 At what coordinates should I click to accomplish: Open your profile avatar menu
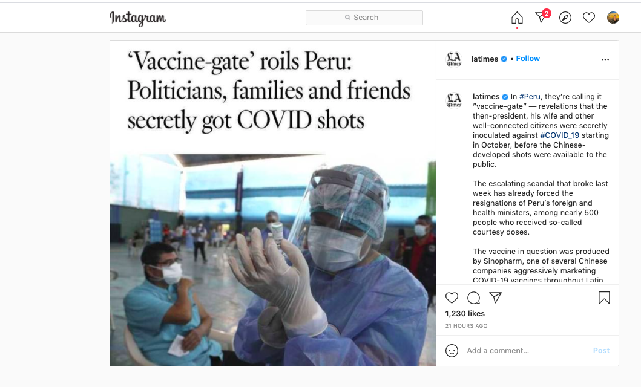click(x=613, y=18)
